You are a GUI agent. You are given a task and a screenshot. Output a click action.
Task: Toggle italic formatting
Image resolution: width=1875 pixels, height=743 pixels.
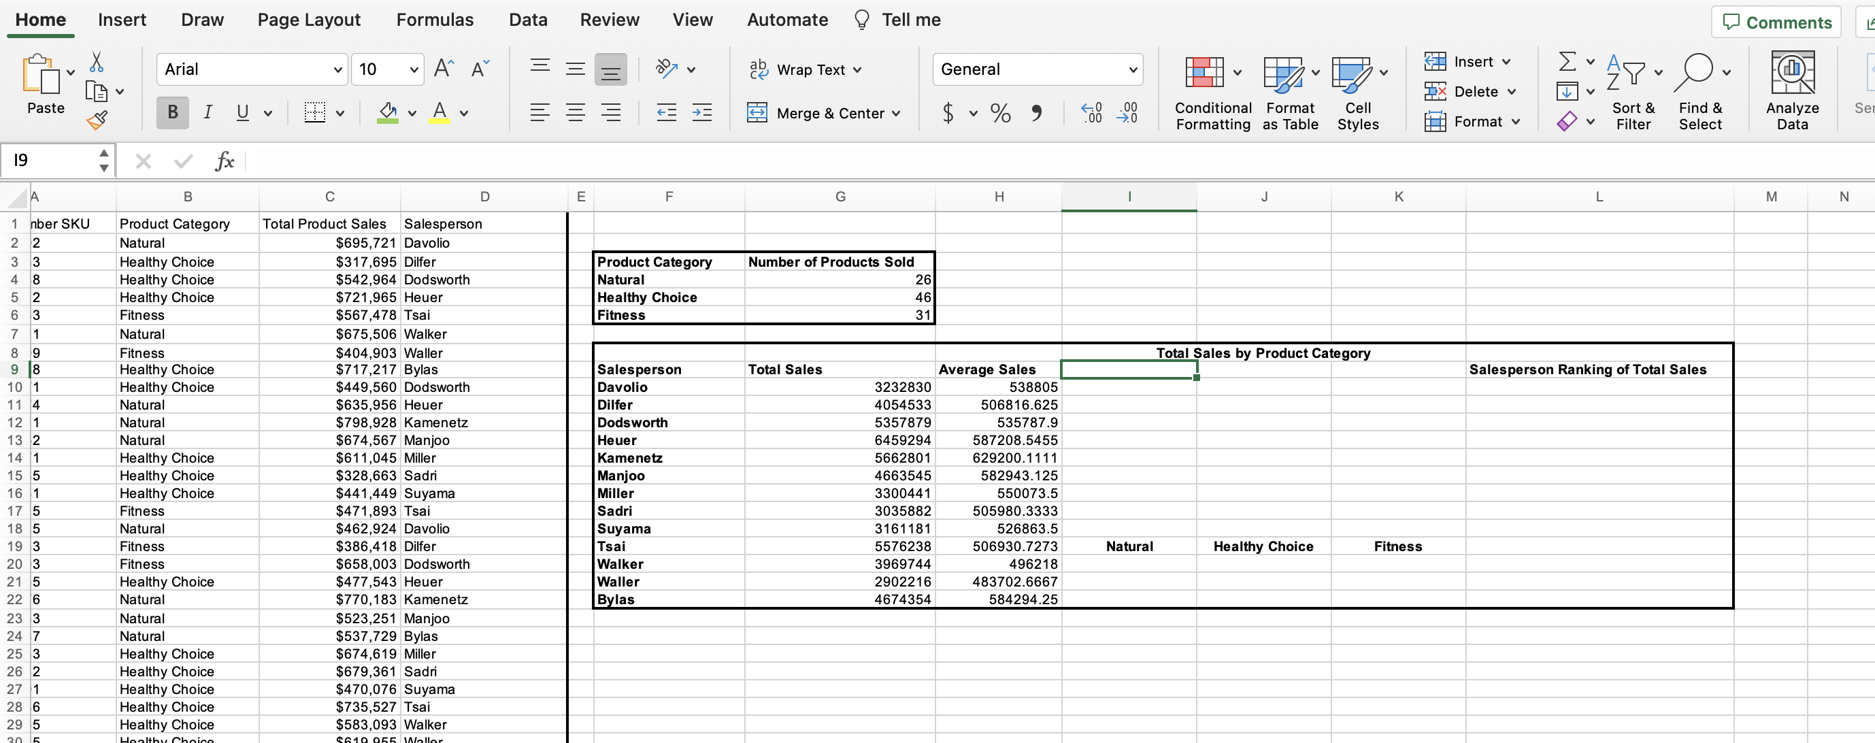[x=208, y=112]
